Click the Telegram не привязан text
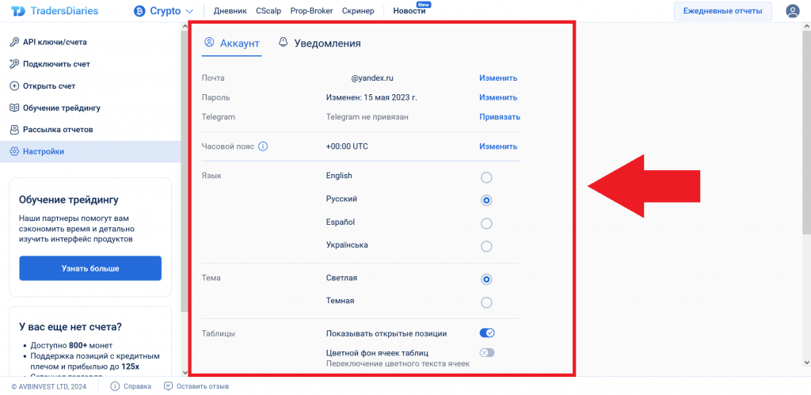 [x=367, y=117]
